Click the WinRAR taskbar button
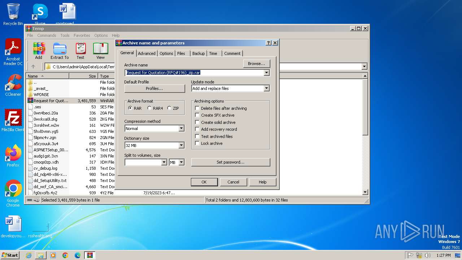The image size is (462, 260). tap(90, 255)
